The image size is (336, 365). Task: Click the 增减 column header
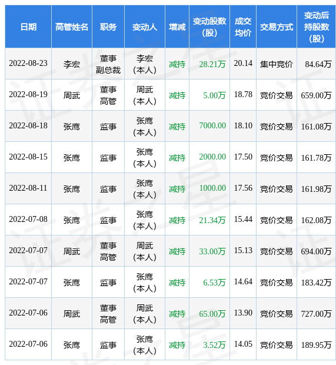(177, 26)
